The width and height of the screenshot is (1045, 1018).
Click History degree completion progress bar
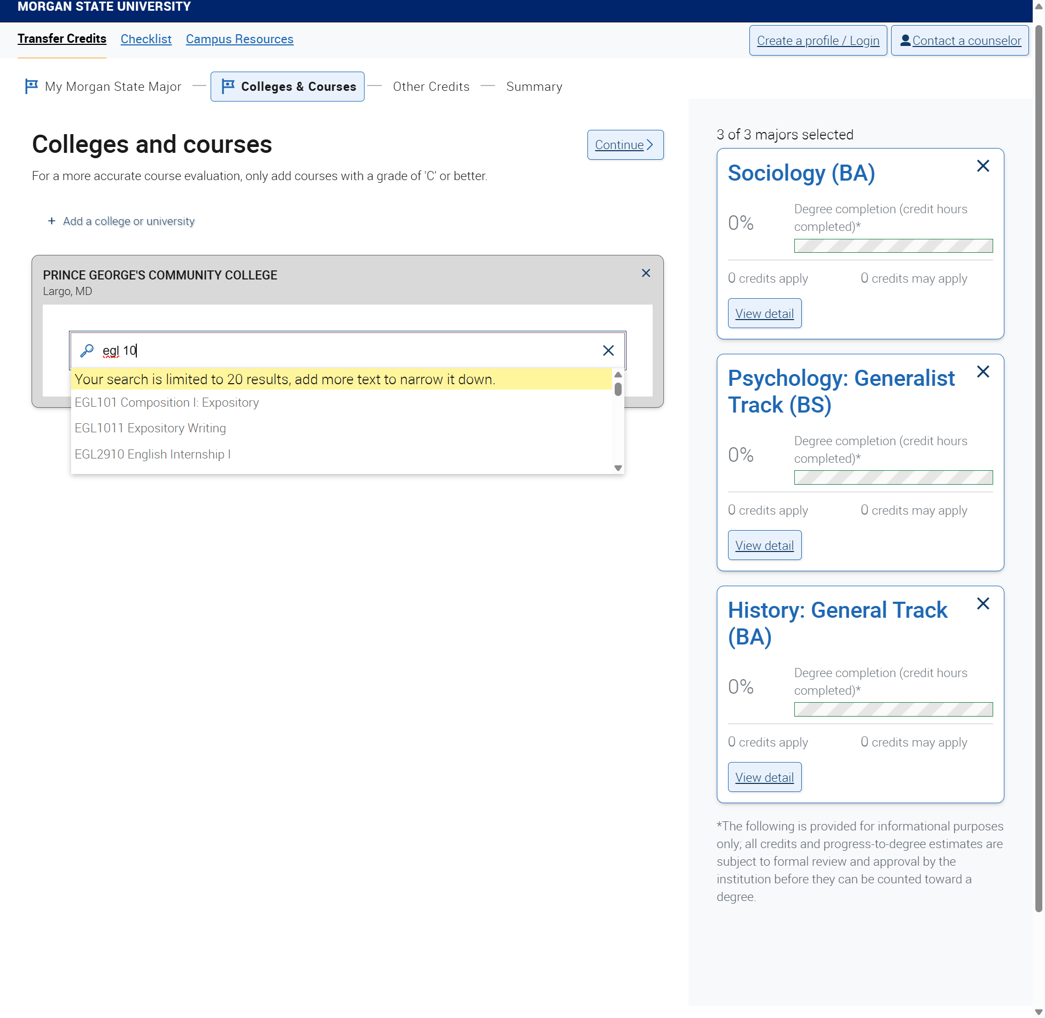[x=893, y=710]
